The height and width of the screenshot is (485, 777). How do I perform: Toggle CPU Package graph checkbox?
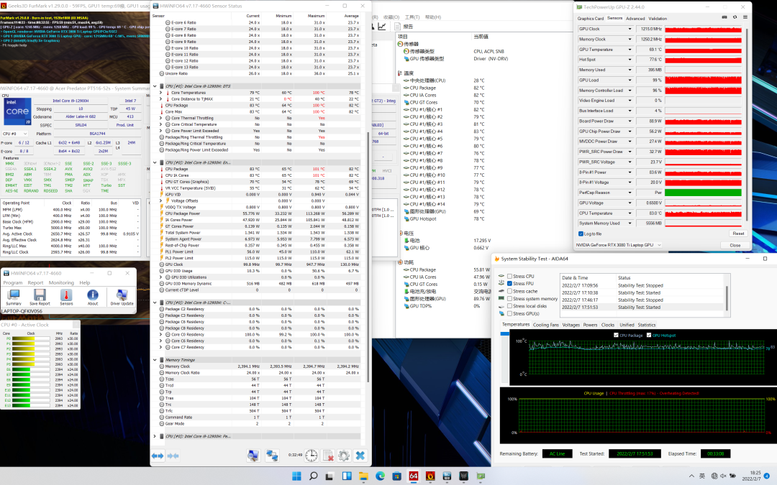point(616,335)
